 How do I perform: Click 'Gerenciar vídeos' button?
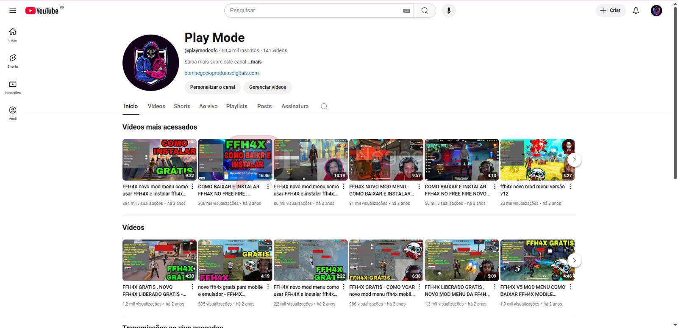click(x=268, y=87)
